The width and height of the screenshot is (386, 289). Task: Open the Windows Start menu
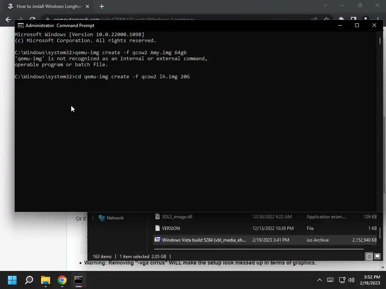12,280
